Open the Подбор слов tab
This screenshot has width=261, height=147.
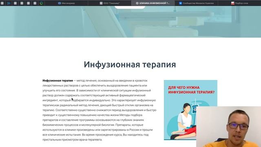click(x=239, y=3)
